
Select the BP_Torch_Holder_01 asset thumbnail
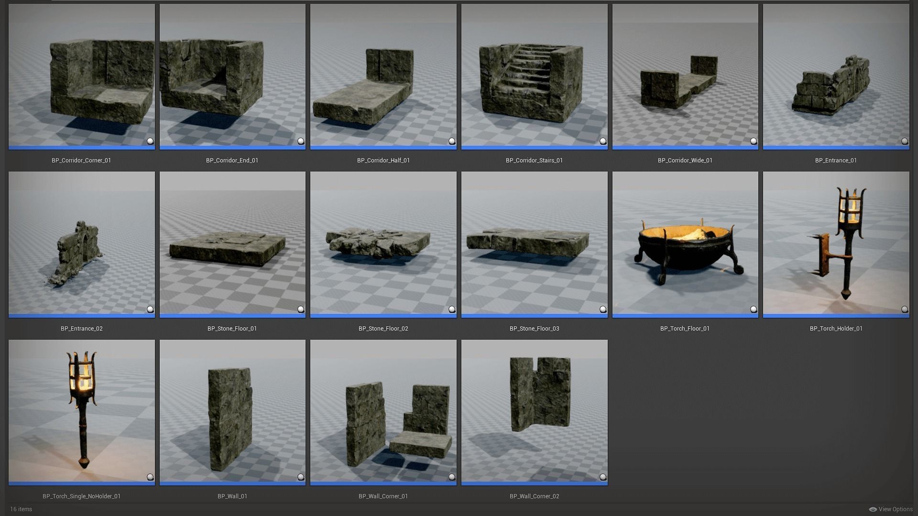836,244
